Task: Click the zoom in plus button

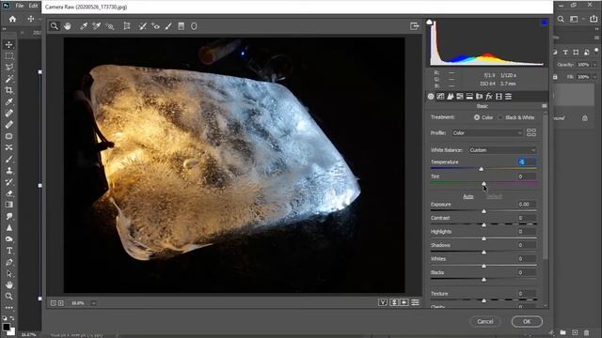Action: click(x=60, y=303)
